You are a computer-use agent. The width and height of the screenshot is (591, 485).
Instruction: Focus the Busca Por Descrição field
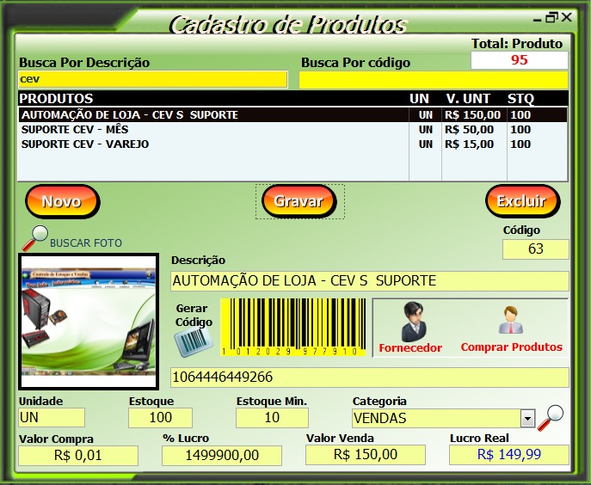coord(152,79)
